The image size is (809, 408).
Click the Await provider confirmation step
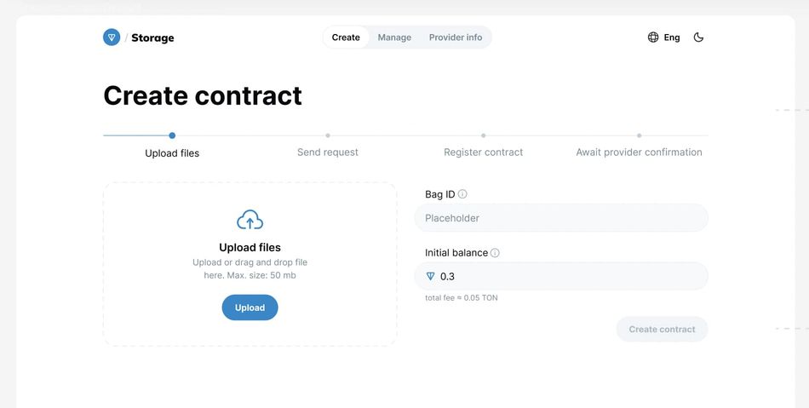point(639,152)
